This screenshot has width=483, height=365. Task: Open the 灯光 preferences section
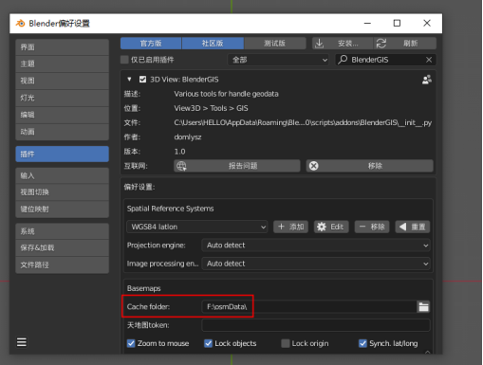(63, 98)
